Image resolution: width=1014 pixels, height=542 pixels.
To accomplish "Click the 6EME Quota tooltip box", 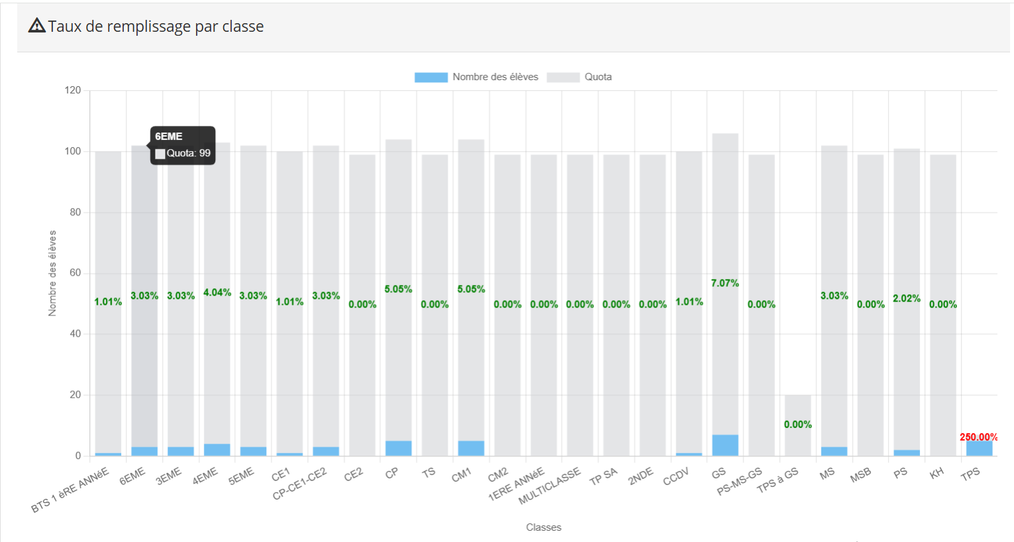I will (x=183, y=145).
